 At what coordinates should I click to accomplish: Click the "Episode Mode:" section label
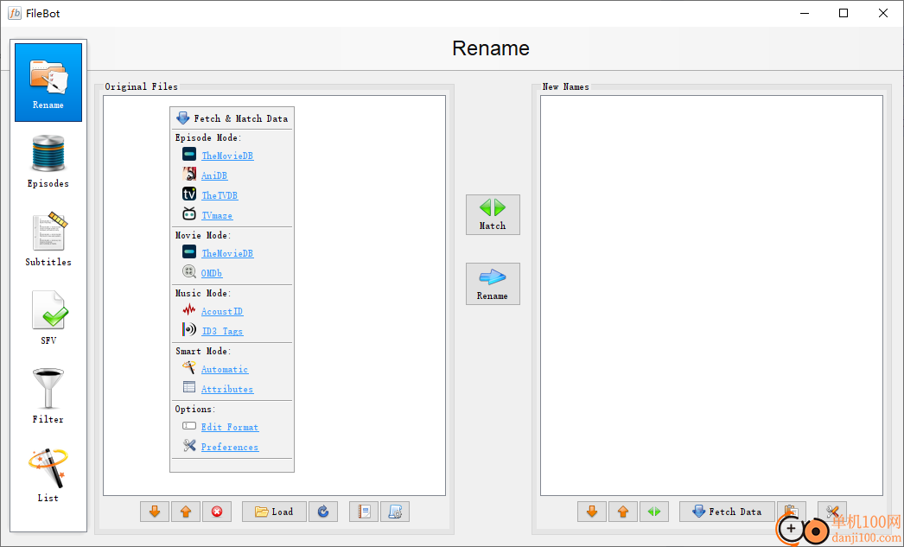click(208, 137)
